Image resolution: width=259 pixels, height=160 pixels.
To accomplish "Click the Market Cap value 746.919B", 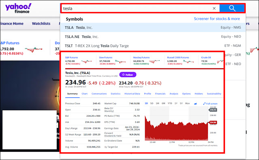I will pyautogui.click(x=134, y=103).
